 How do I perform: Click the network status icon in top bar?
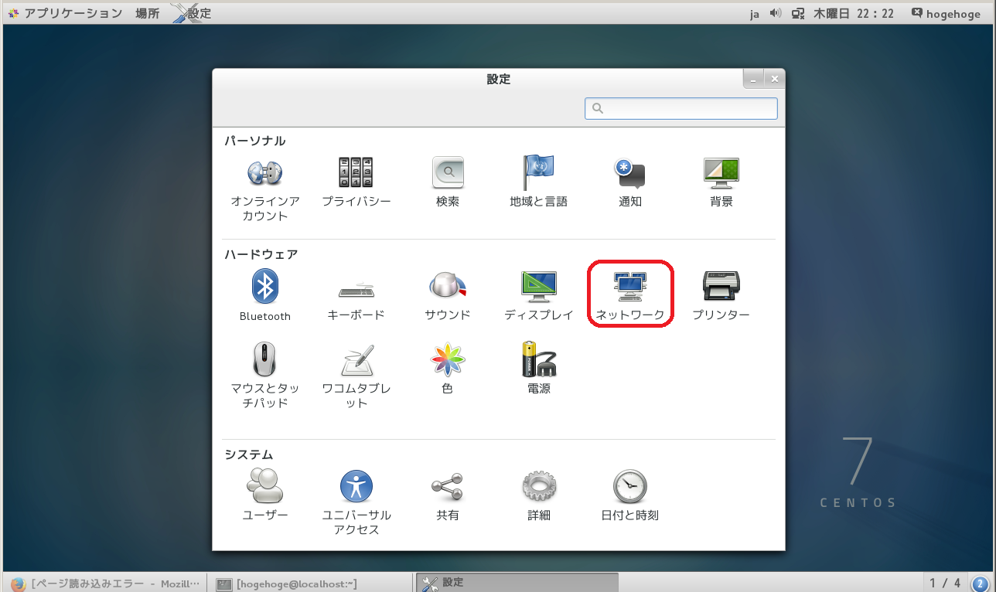(797, 13)
